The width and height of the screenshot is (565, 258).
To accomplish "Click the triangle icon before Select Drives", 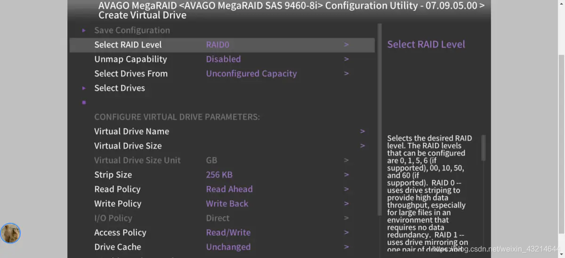I will coord(84,88).
